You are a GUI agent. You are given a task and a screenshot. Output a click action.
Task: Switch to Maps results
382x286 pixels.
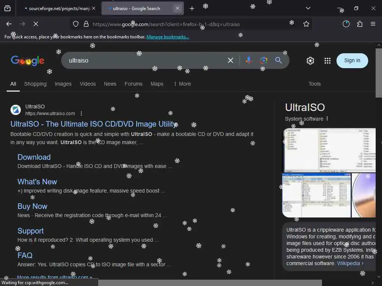[157, 84]
